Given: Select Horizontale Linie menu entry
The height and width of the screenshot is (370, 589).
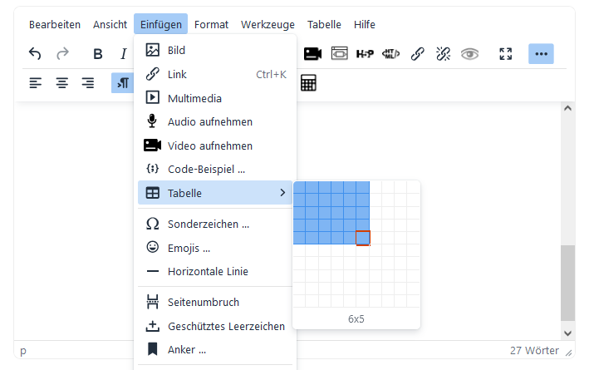Looking at the screenshot, I should pyautogui.click(x=208, y=271).
